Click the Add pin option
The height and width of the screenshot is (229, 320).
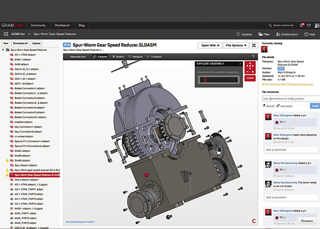point(269,106)
